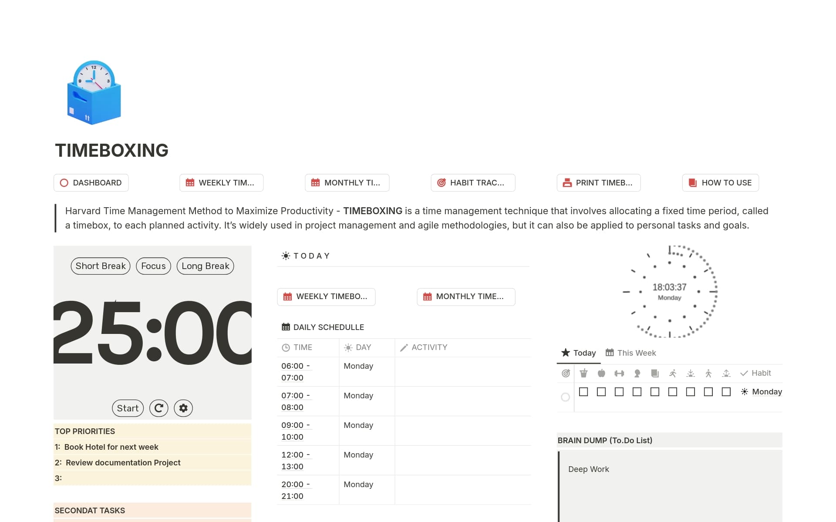Viewport: 836px width, 522px height.
Task: Switch to the Today habit tab
Action: point(579,353)
